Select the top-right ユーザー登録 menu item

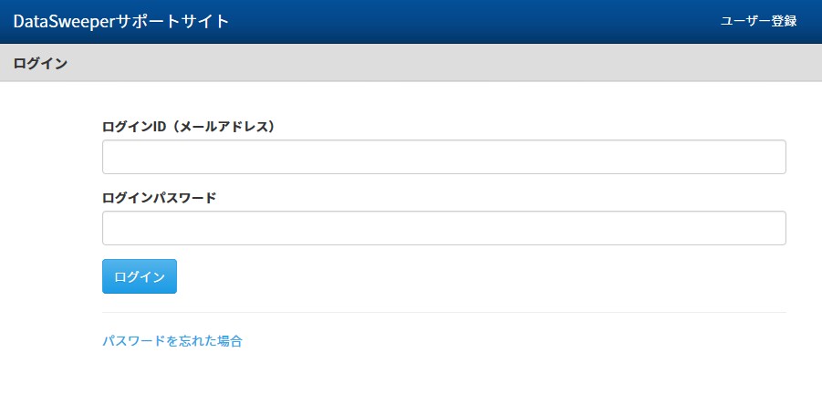[x=758, y=22]
